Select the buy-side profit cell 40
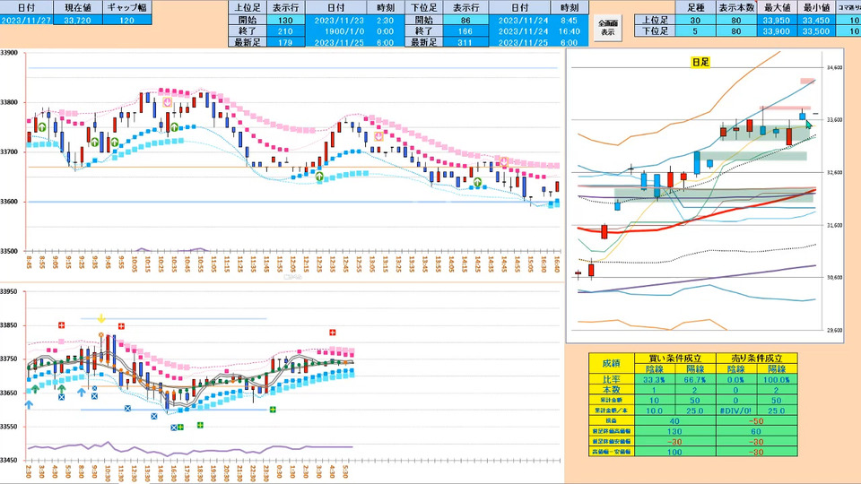The width and height of the screenshot is (861, 484). click(x=674, y=421)
